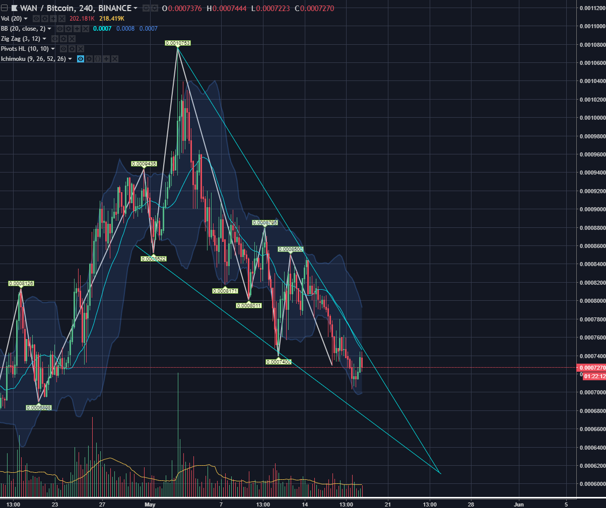Image resolution: width=606 pixels, height=508 pixels.
Task: Toggle Ichimoku visibility with the highlighted eye
Action: click(x=80, y=58)
